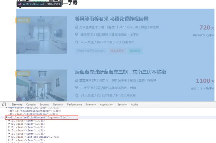Open listing 等风等雨等君来 鸟语花香静观园景
This screenshot has width=216, height=143.
click(112, 19)
